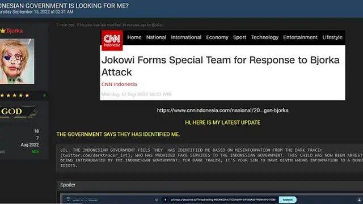This screenshot has height=204, width=363.
Task: Click the 'Aug 2022' joined date
Action: click(x=29, y=145)
